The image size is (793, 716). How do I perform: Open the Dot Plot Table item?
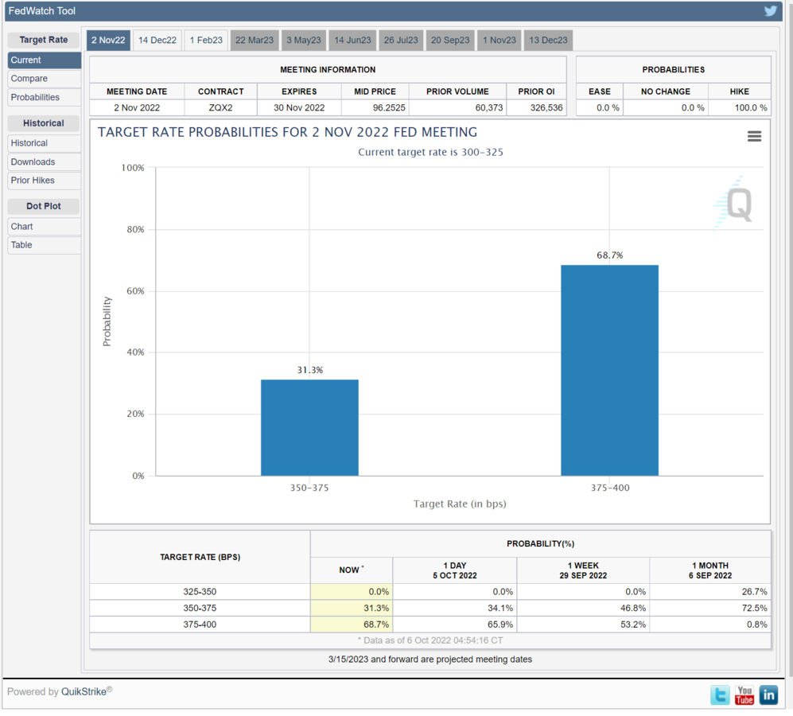click(x=21, y=245)
